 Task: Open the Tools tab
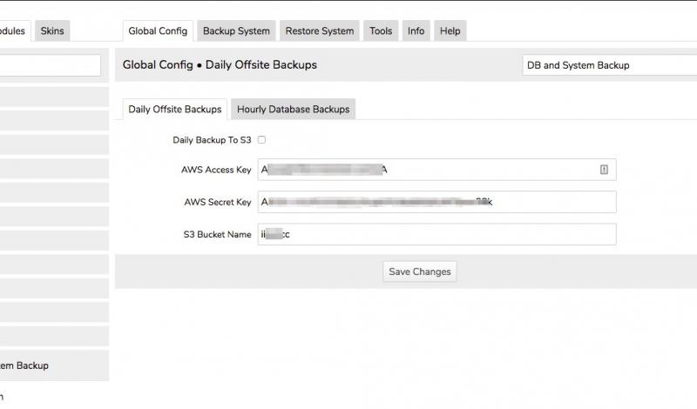(381, 31)
